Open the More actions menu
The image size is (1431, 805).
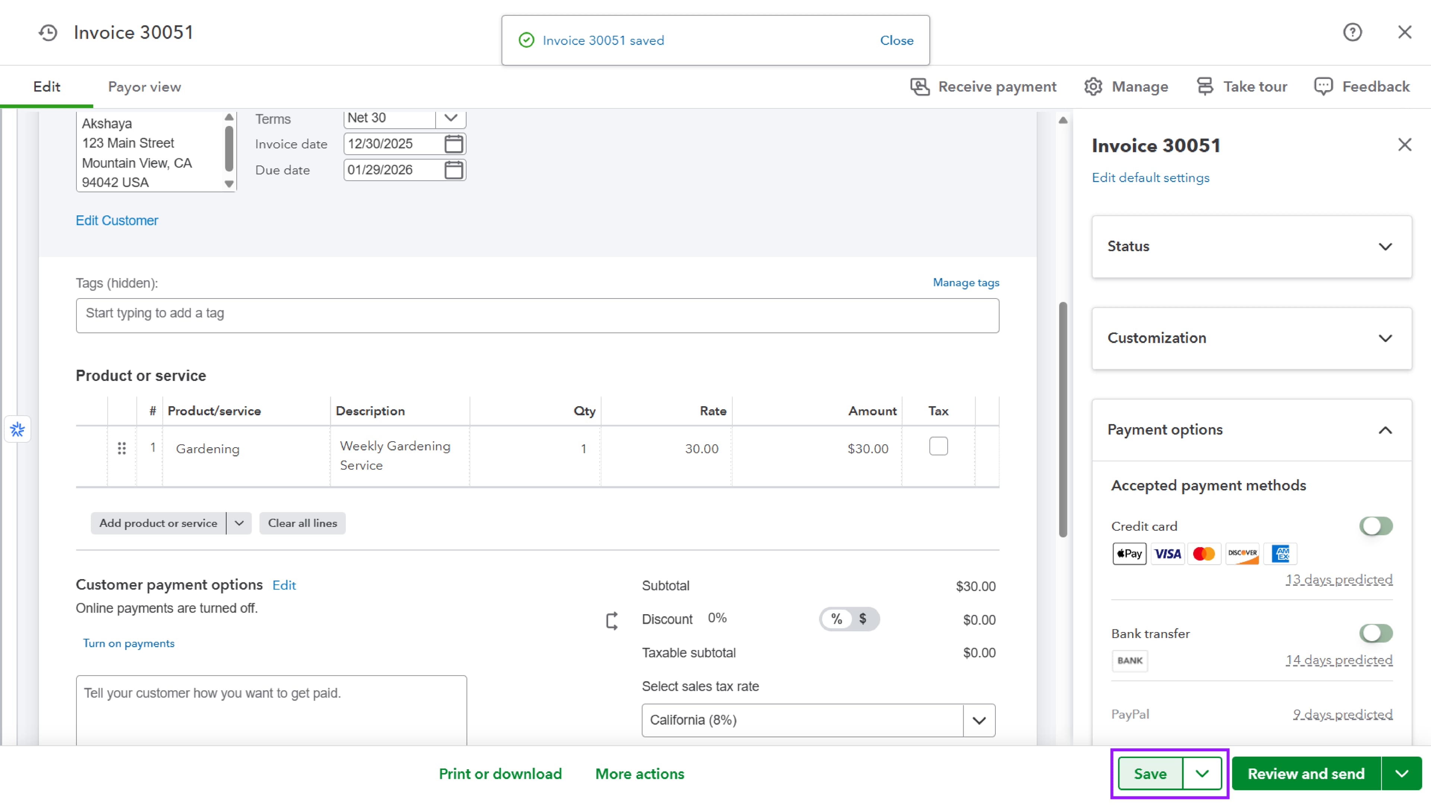coord(639,774)
